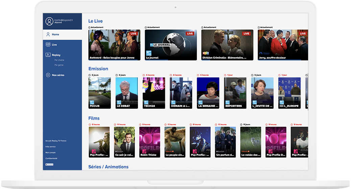The width and height of the screenshot is (351, 189).
Task: Click the Films section heading
Action: point(94,118)
